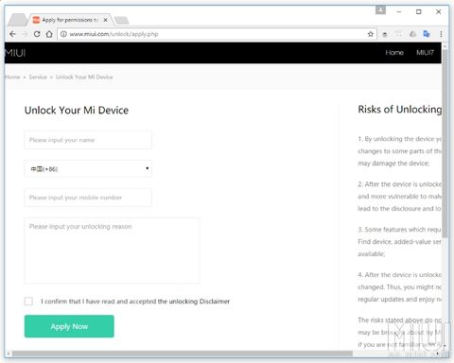Click the horizontal scrollbar thumb
Image resolution: width=454 pixels, height=363 pixels.
pos(183,354)
